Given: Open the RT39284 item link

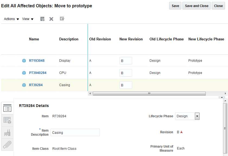Looking at the screenshot, I should (36, 85).
